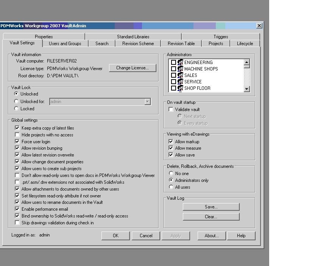Viewport: 318px width, 266px height.
Task: Close the VaultAdmin dialog
Action: click(259, 26)
